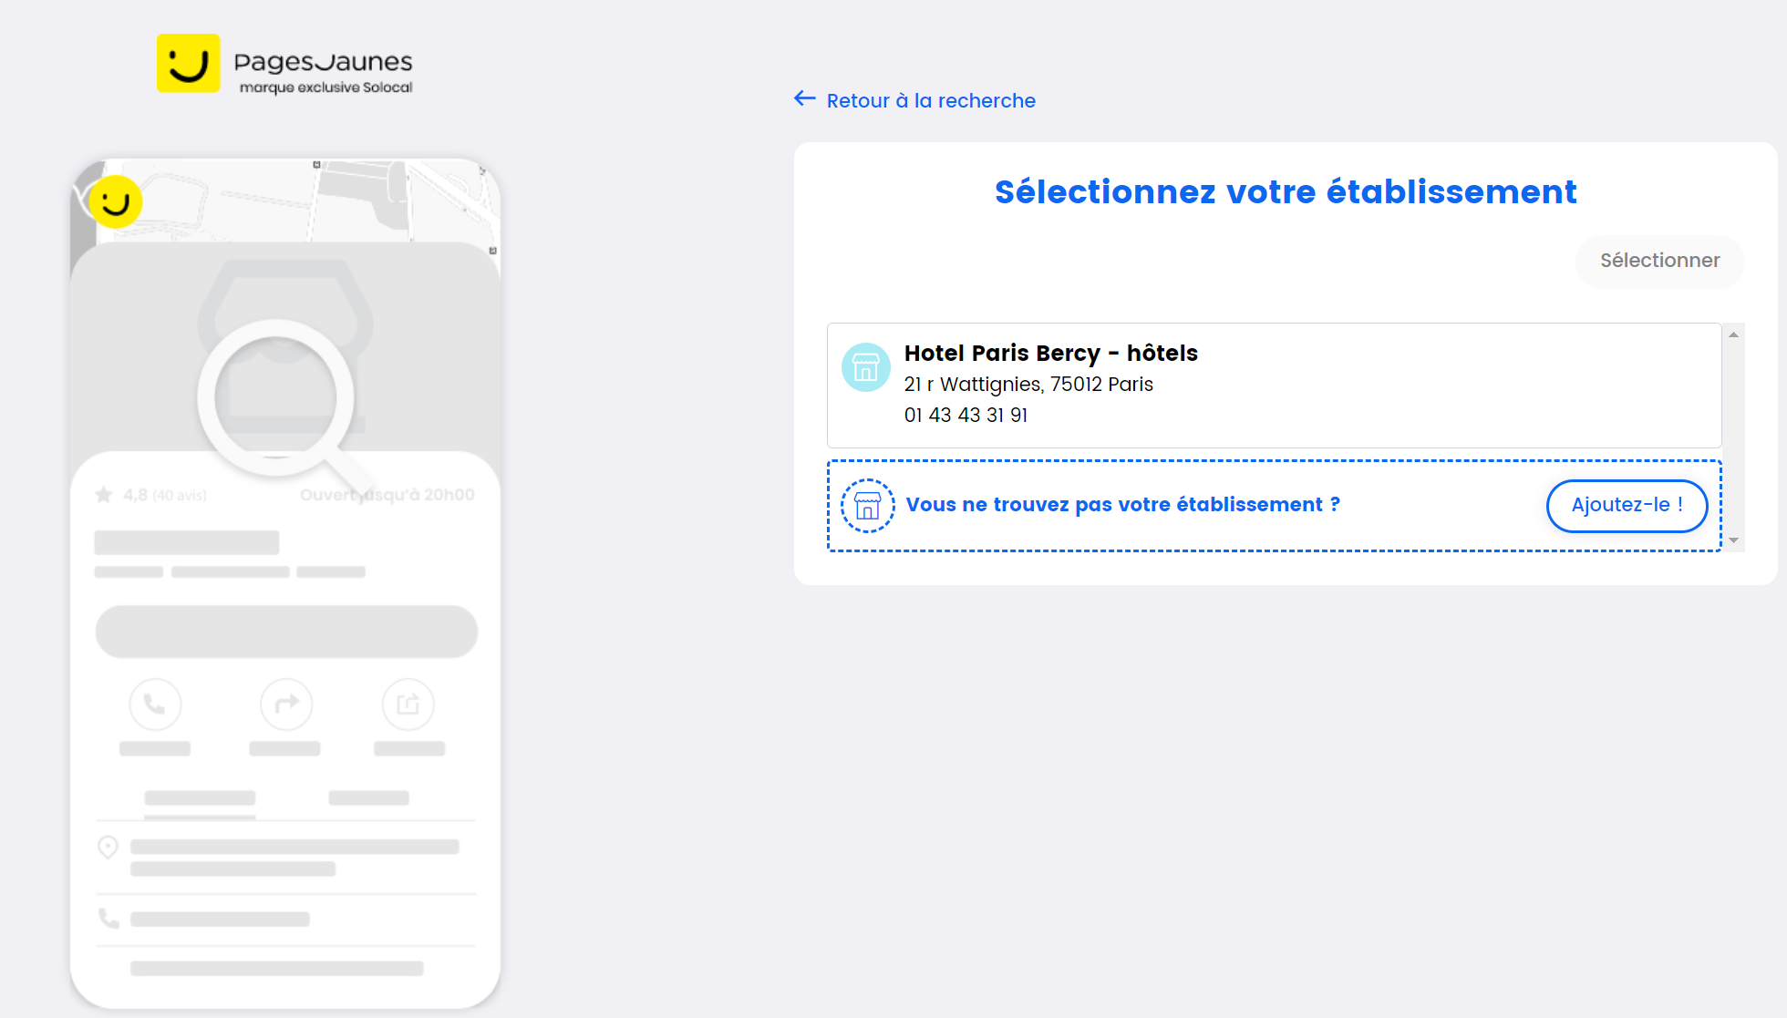Click the smiley badge on the preview map

[x=116, y=201]
